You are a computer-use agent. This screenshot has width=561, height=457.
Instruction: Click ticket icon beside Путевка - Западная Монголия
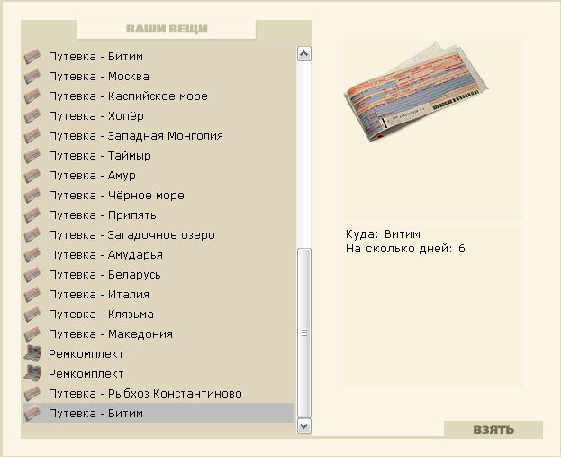[x=32, y=136]
